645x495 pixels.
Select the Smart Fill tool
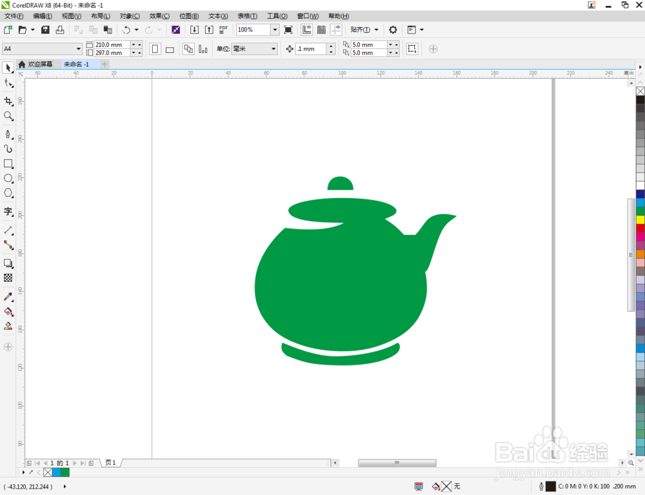point(8,327)
